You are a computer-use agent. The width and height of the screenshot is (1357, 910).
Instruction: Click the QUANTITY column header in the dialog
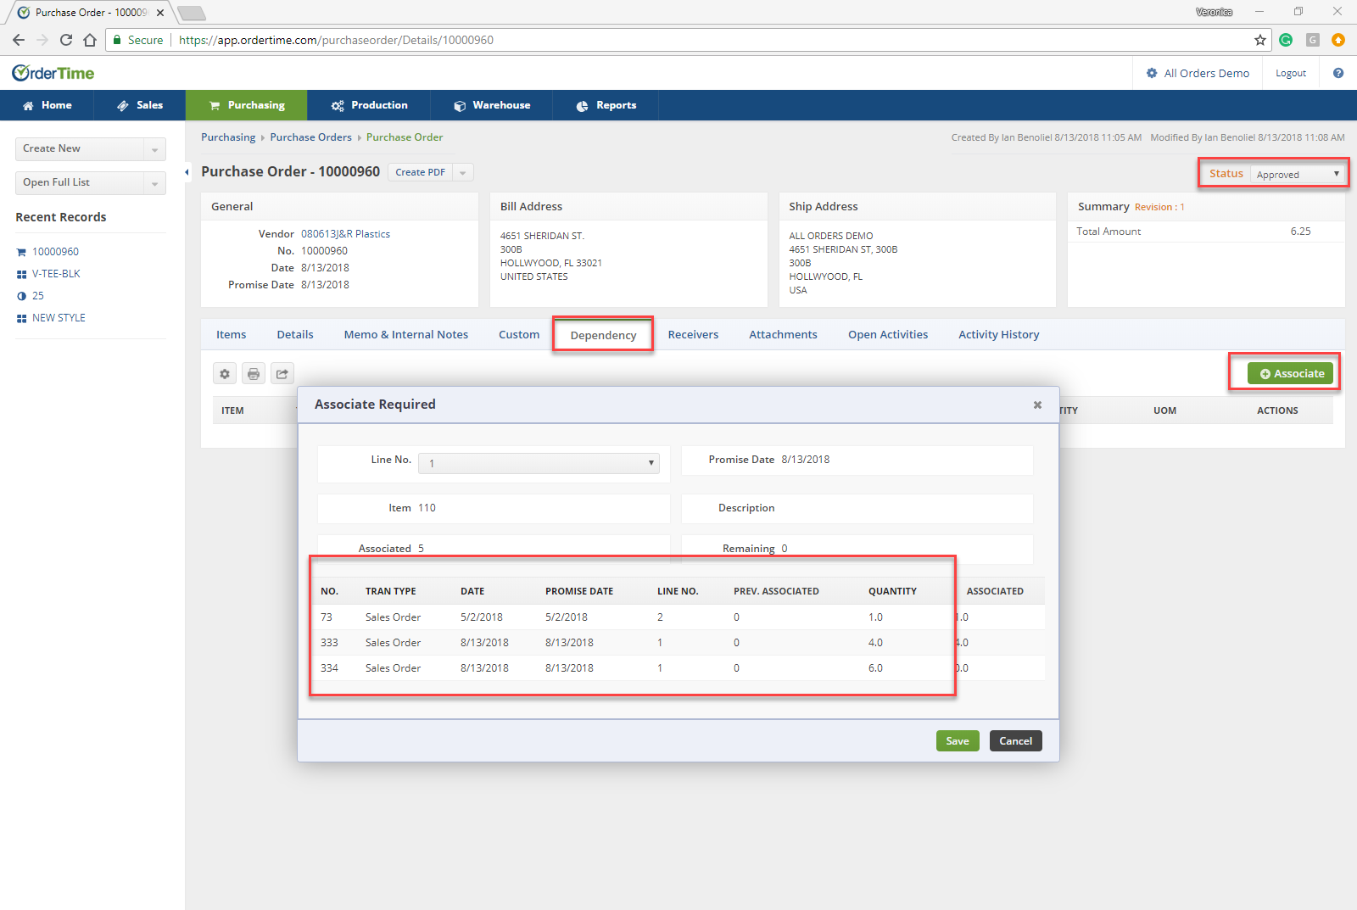892,591
